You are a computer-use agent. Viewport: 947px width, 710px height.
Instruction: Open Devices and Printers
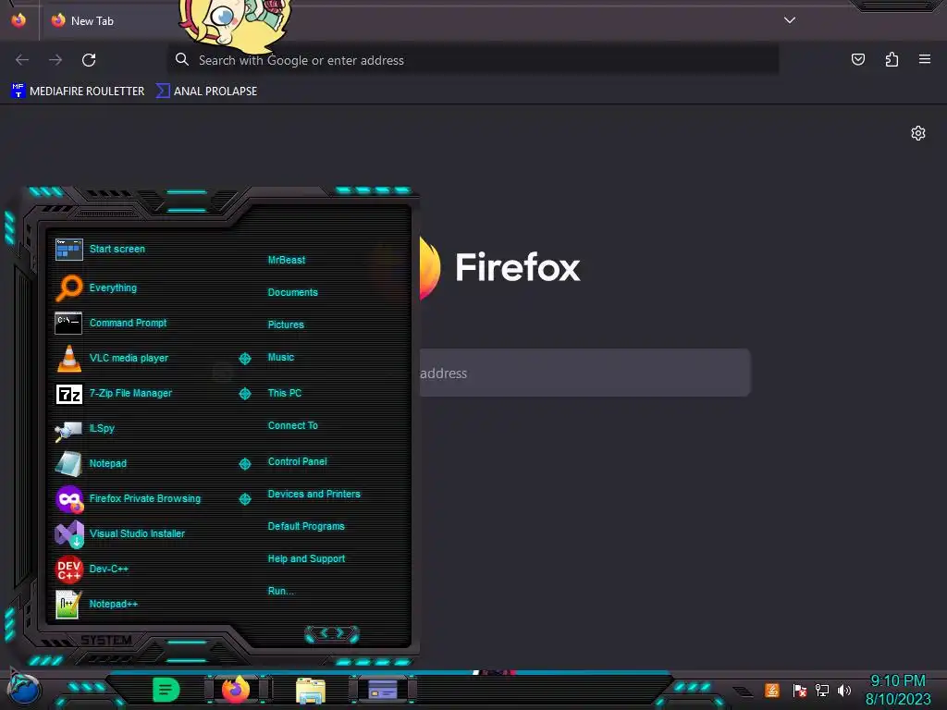314,494
